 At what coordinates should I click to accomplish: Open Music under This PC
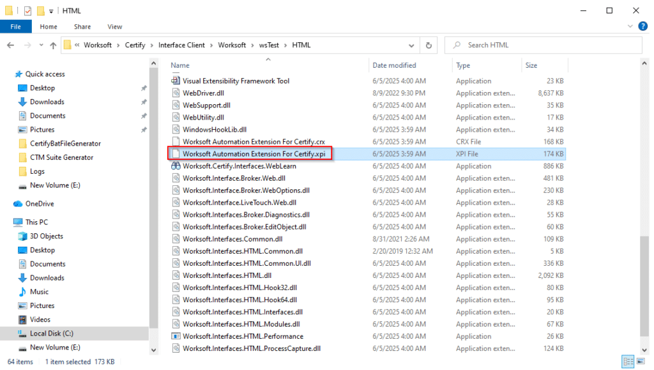39,291
